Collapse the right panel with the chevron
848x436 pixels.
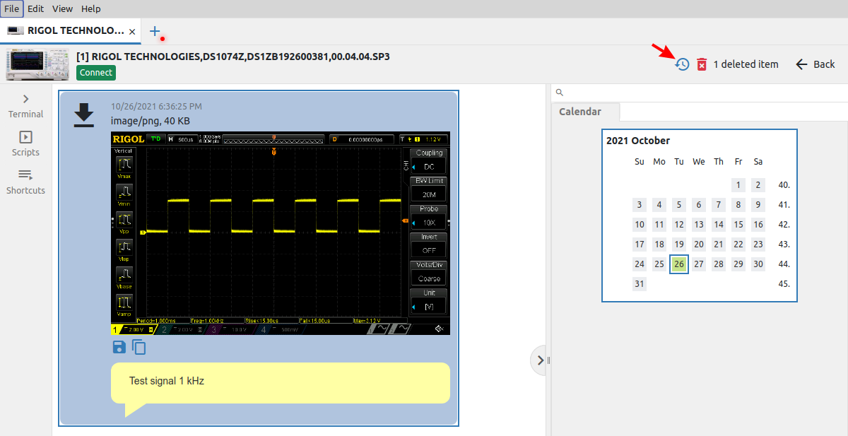(x=541, y=360)
